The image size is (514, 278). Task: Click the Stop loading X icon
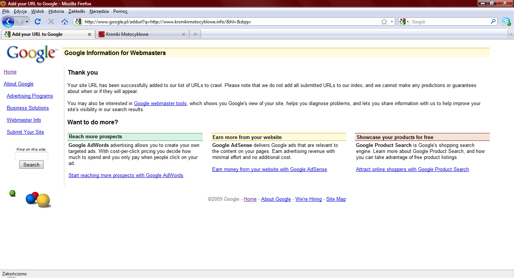pos(51,21)
